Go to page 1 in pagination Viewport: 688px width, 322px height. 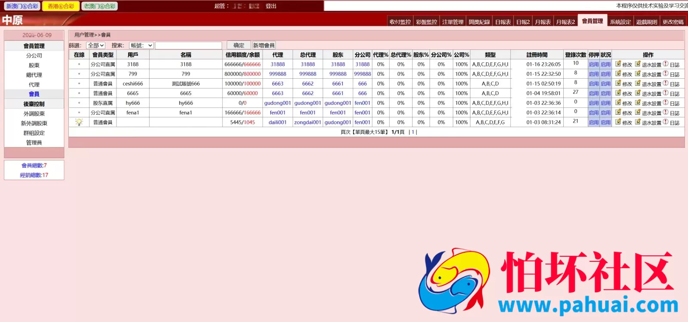pos(413,132)
